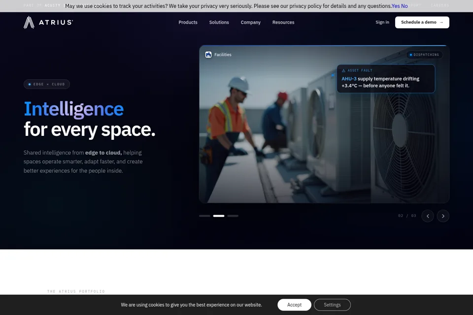Click the AHU-3 fault alert text
473x315 pixels.
pyautogui.click(x=380, y=82)
